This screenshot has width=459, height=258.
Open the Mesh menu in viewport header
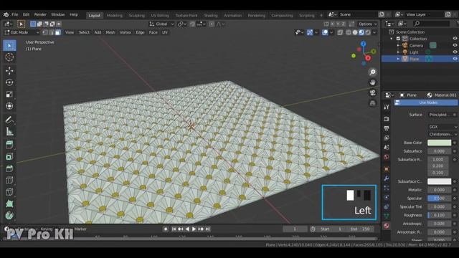tap(110, 32)
